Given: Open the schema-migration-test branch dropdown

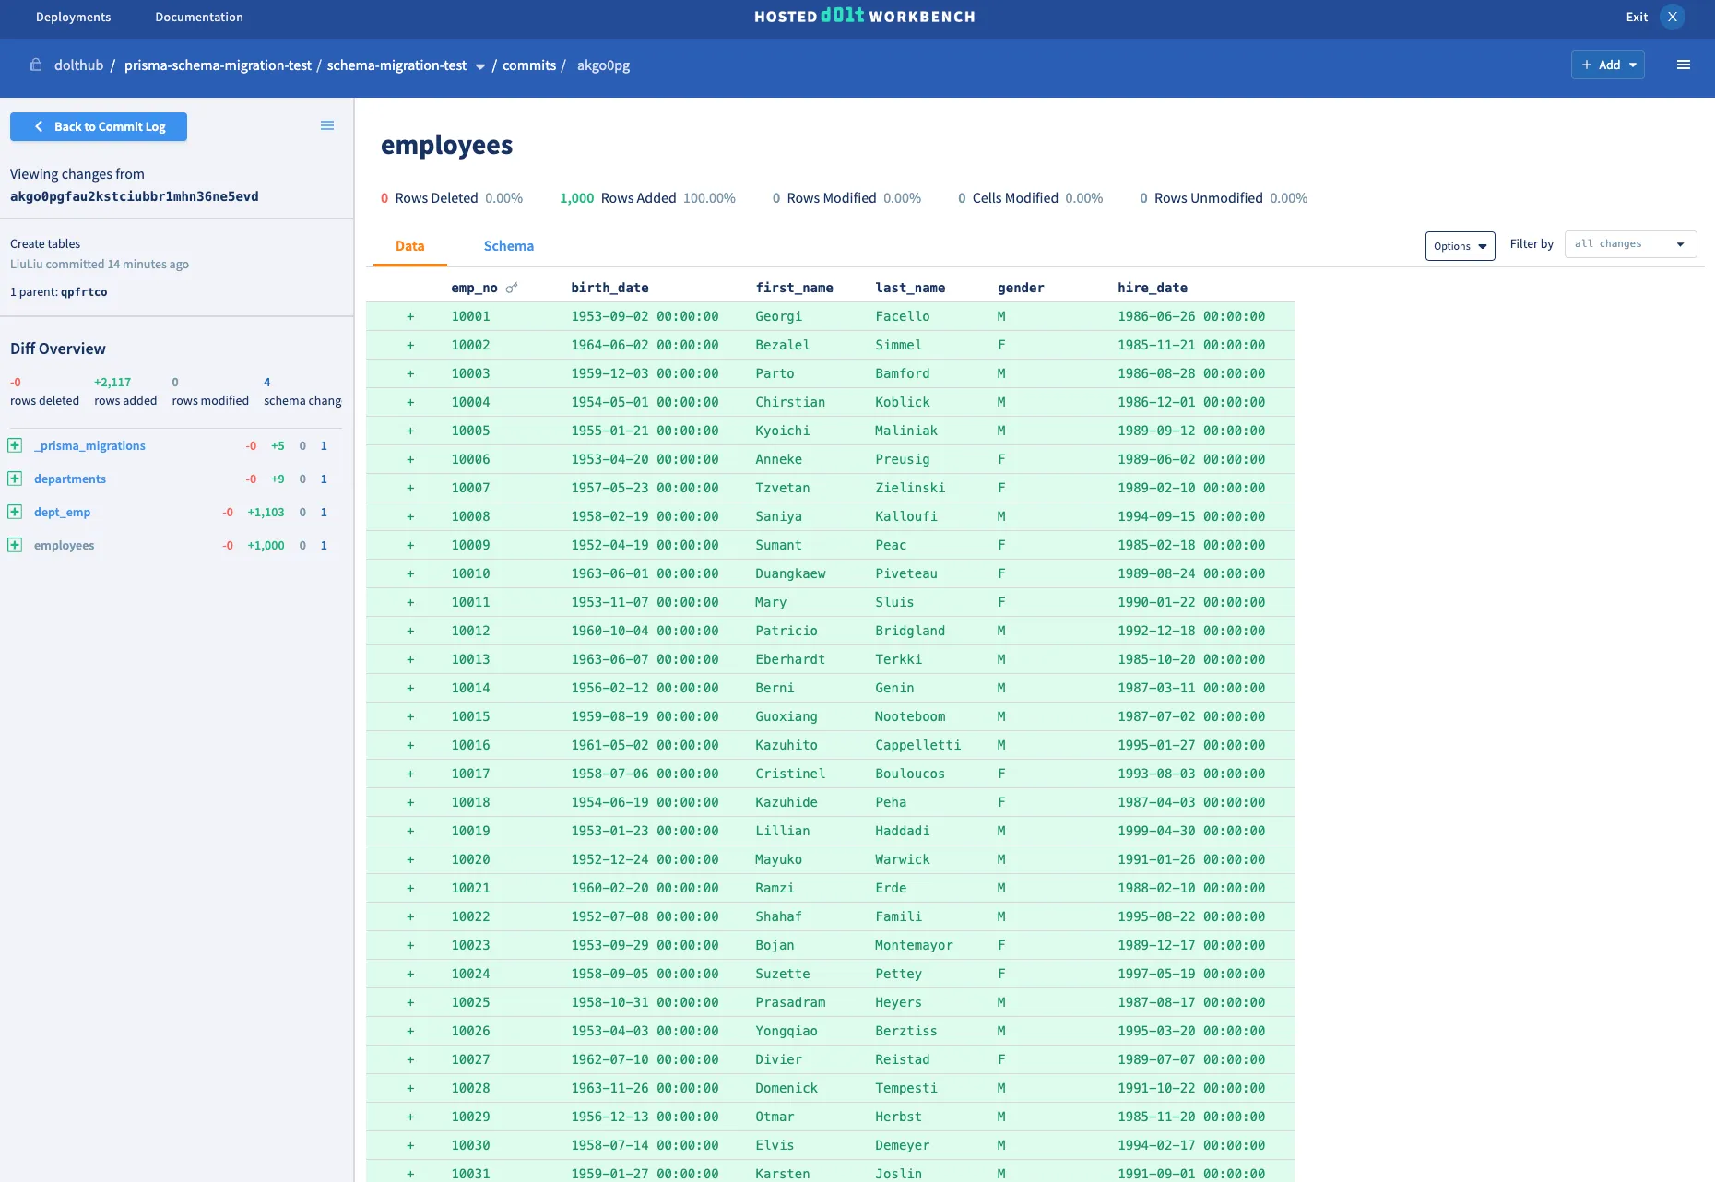Looking at the screenshot, I should 479,65.
